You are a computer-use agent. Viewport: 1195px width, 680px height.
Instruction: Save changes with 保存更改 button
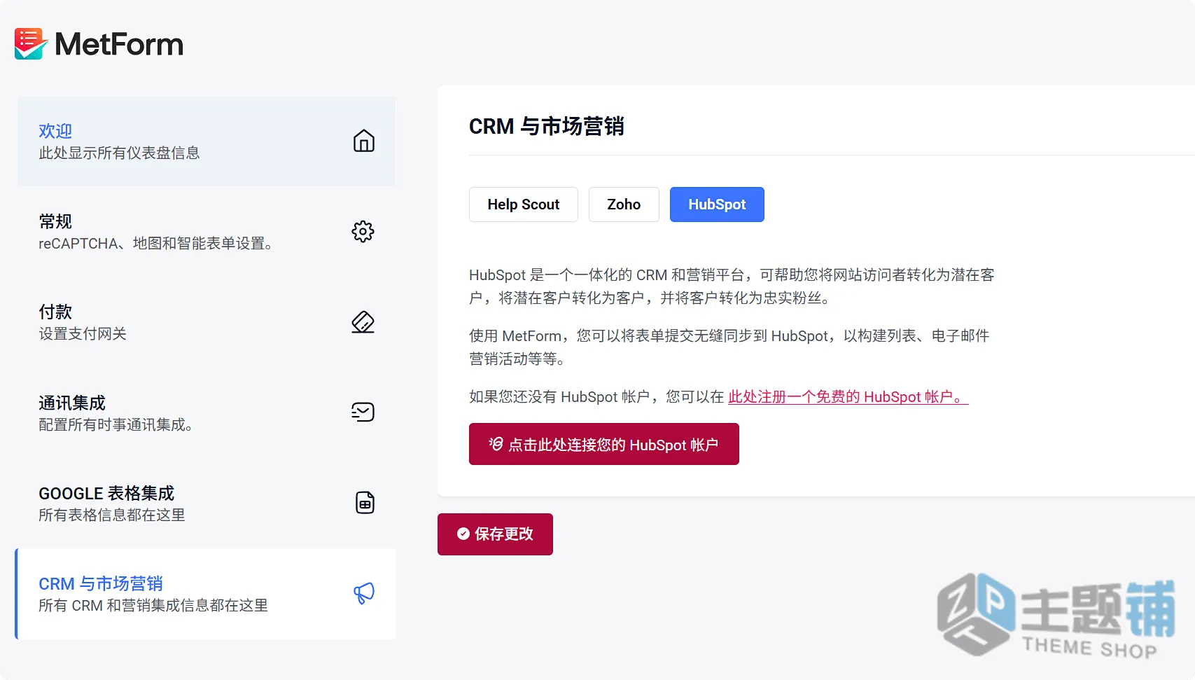click(x=495, y=534)
